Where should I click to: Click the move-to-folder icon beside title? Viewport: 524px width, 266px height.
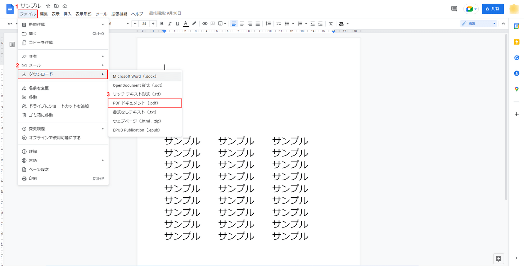click(57, 6)
